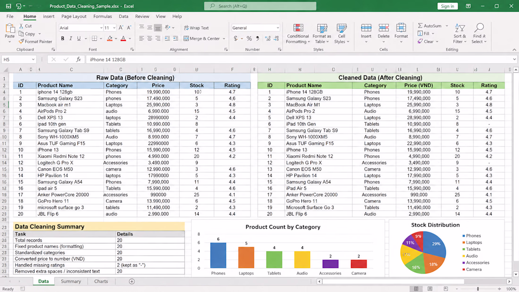Image resolution: width=519 pixels, height=292 pixels.
Task: Click the Cut scissors icon
Action: [x=21, y=26]
